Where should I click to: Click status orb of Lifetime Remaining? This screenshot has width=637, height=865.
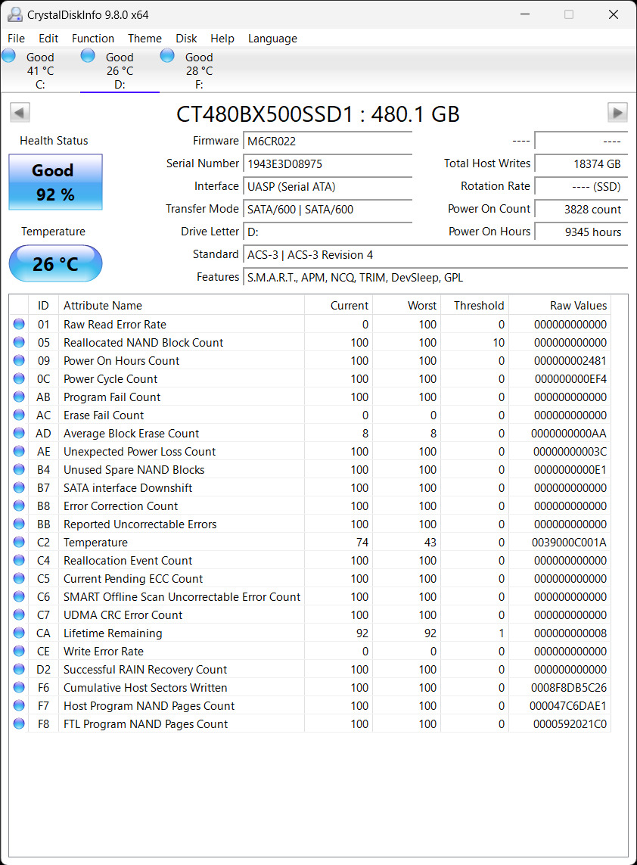tap(20, 633)
